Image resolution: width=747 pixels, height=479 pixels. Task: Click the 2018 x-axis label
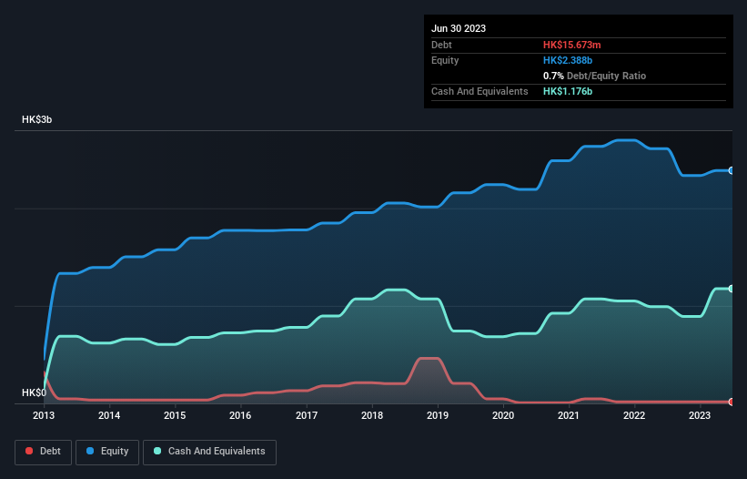(372, 415)
